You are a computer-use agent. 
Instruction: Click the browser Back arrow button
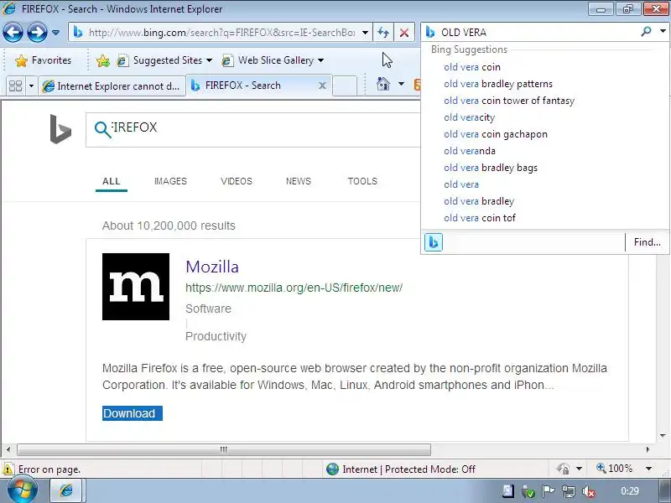coord(13,33)
